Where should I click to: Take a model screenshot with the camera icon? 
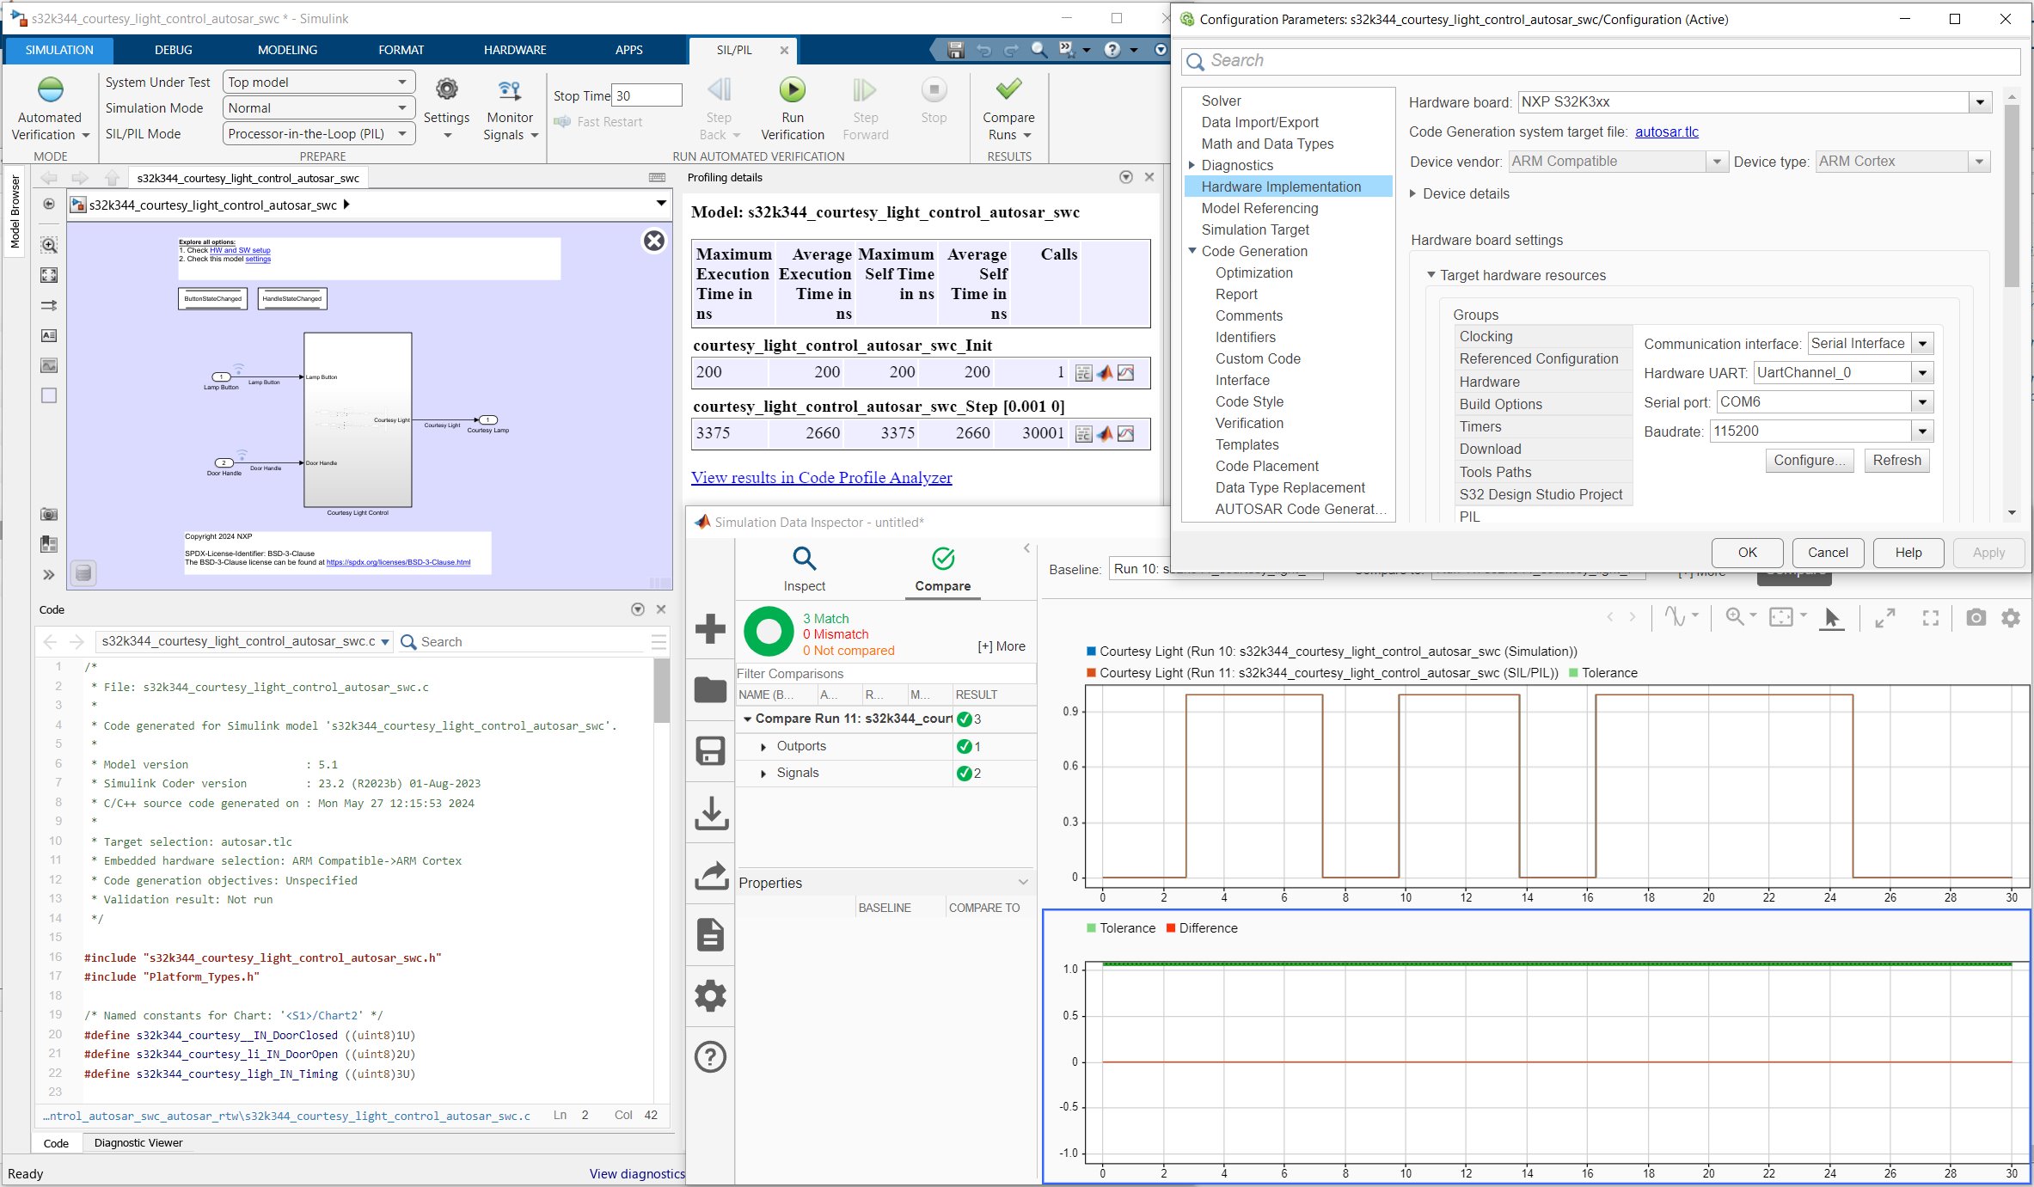tap(49, 514)
